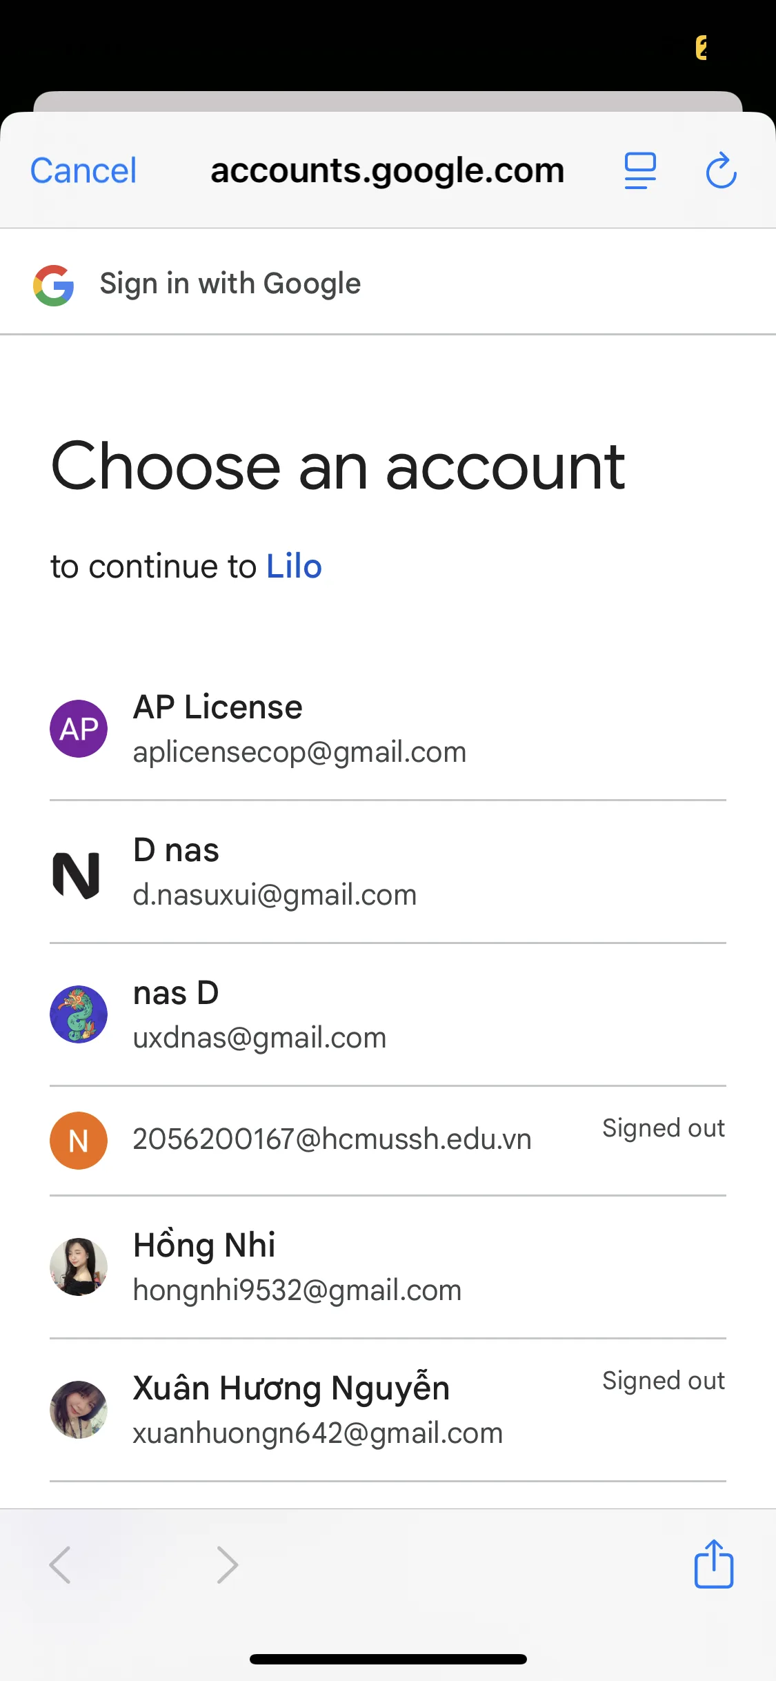Viewport: 776px width, 1681px height.
Task: Select the d.nasuxui@gmail.com account
Action: pos(275,895)
